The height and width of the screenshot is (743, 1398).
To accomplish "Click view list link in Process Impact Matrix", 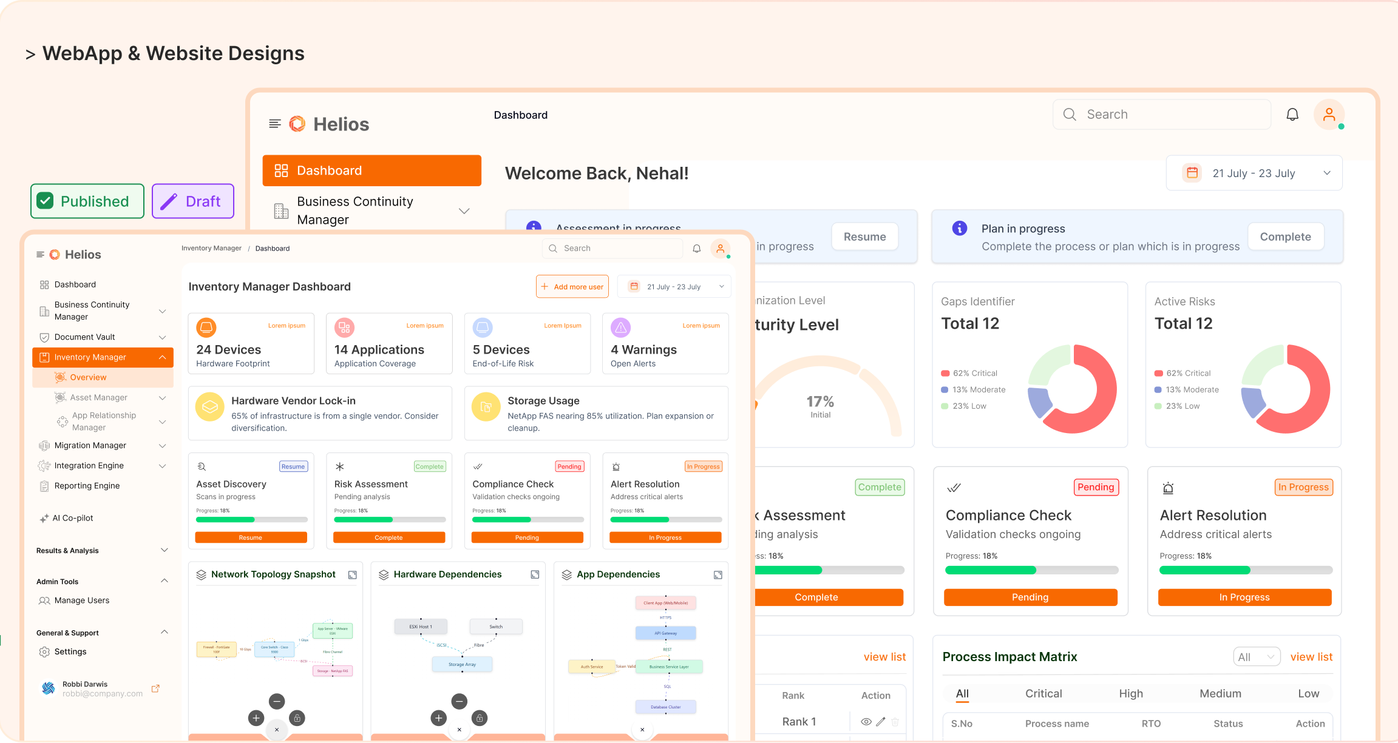I will 1311,657.
